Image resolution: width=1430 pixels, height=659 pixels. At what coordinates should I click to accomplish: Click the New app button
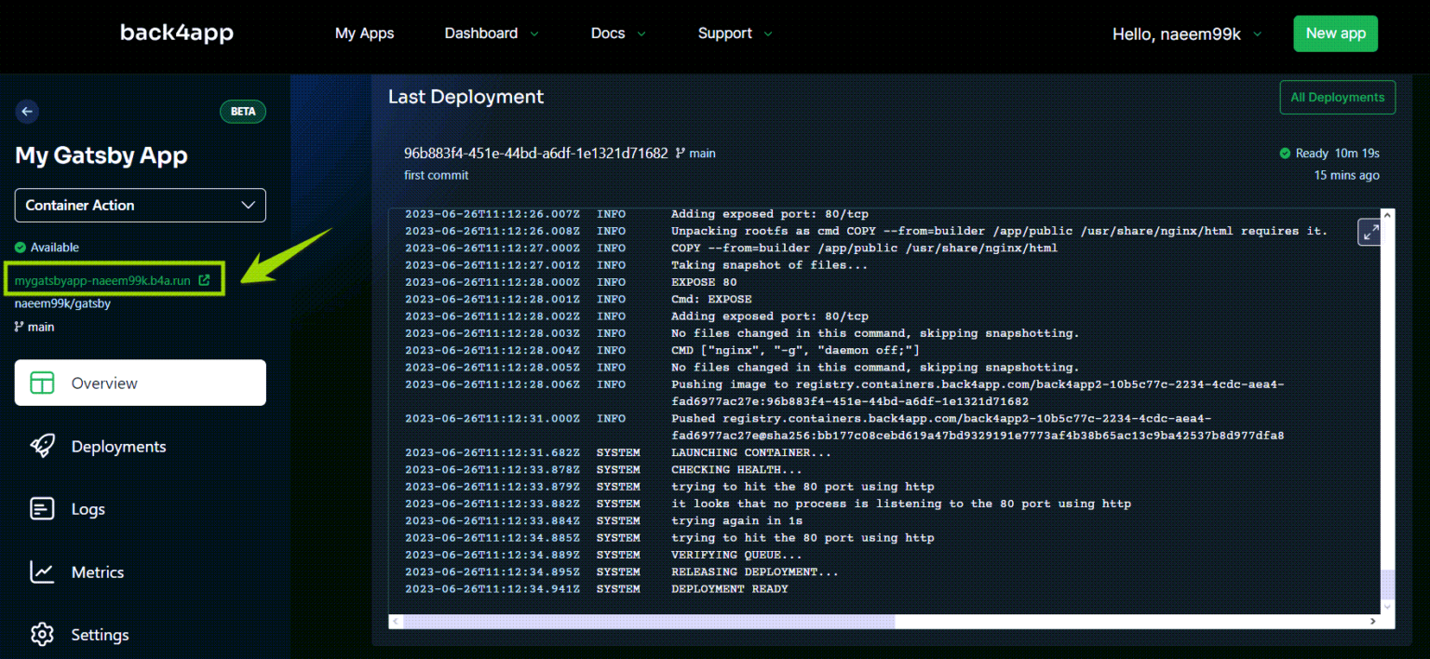pos(1335,34)
